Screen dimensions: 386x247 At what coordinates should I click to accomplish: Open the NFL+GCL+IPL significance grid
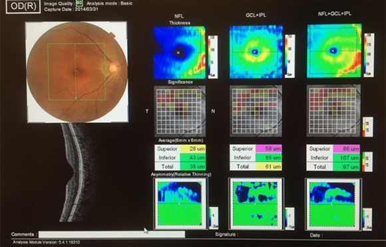point(334,110)
